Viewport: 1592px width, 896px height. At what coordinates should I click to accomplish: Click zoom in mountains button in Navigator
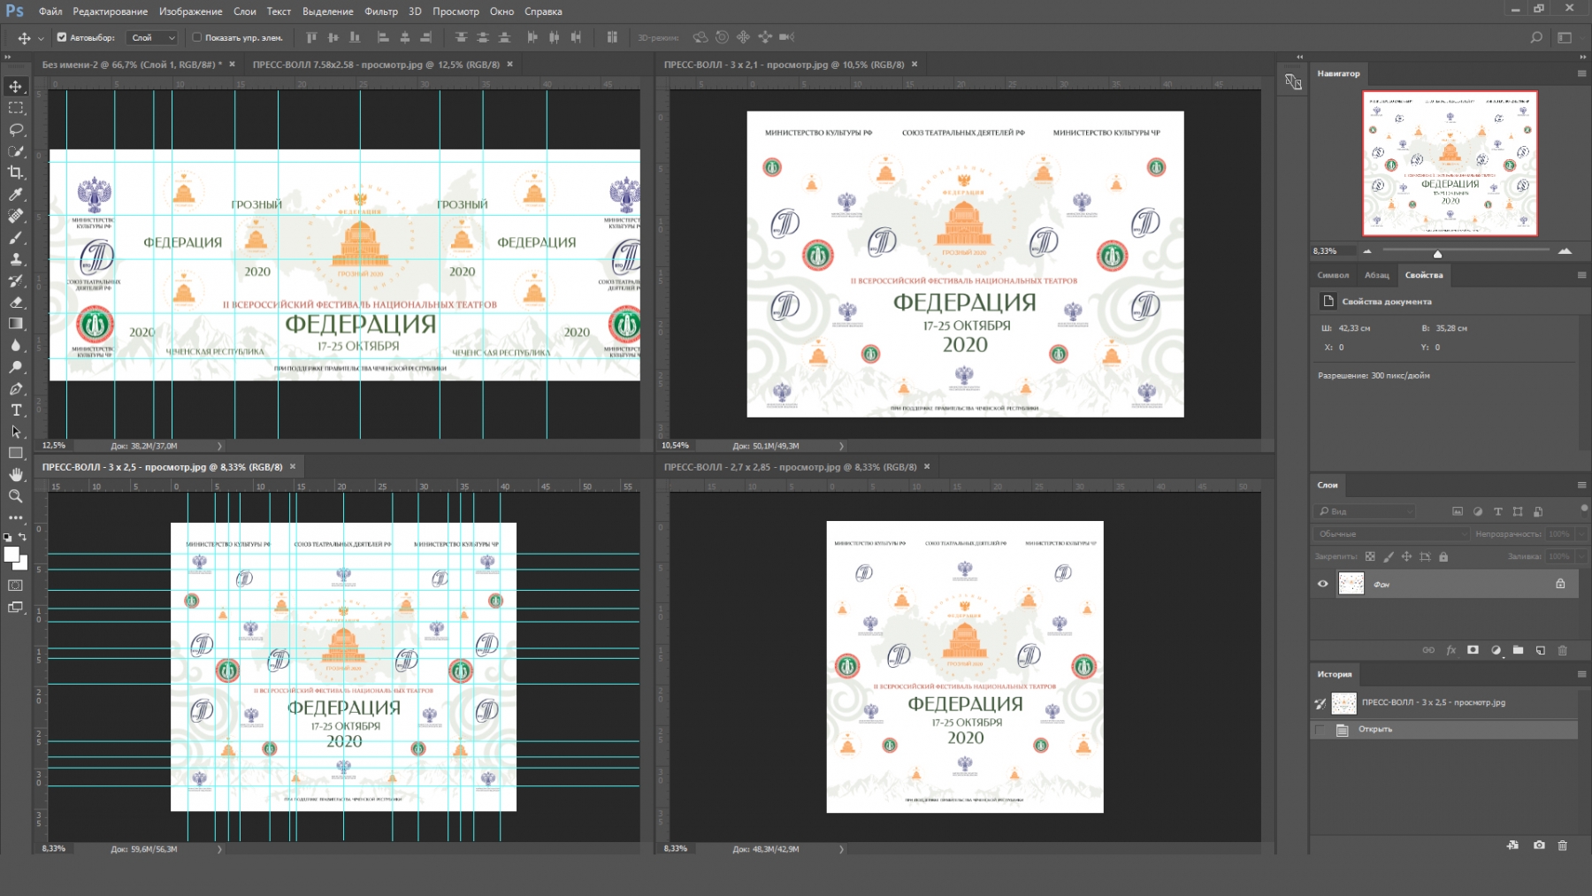point(1565,251)
